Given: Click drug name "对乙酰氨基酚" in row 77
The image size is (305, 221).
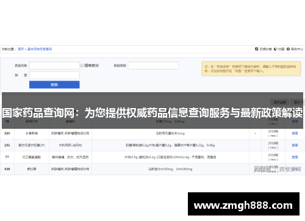Looking at the screenshot, I should click(32, 157).
